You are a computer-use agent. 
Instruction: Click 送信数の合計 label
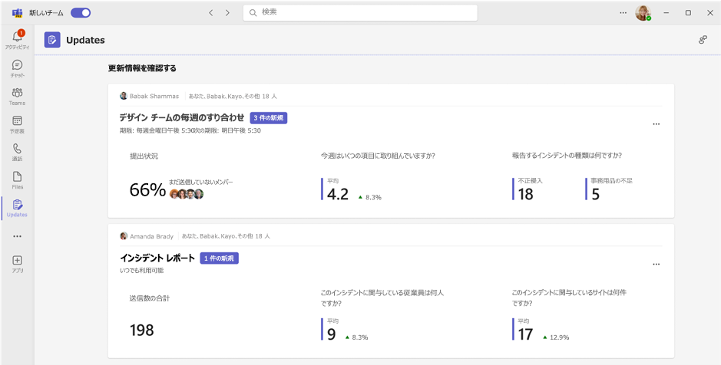tap(150, 298)
